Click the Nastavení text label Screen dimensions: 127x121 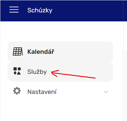[x=42, y=92]
